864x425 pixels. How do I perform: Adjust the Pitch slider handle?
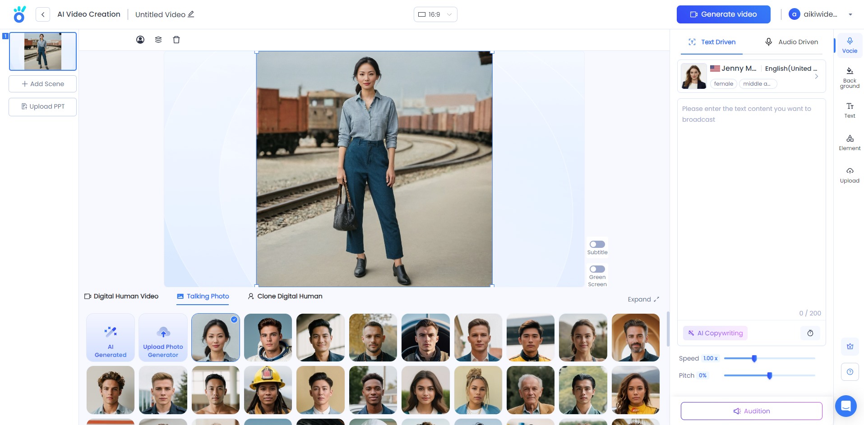coord(770,375)
